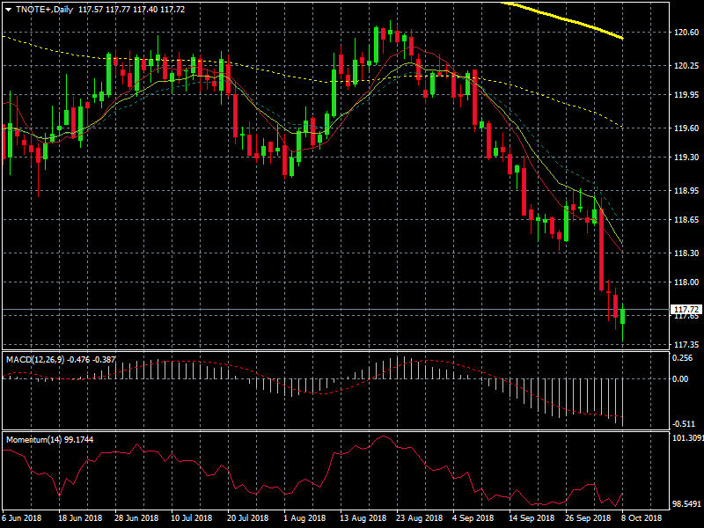The height and width of the screenshot is (528, 704).
Task: Click the 6 Jun 2018 date label
Action: tap(24, 518)
